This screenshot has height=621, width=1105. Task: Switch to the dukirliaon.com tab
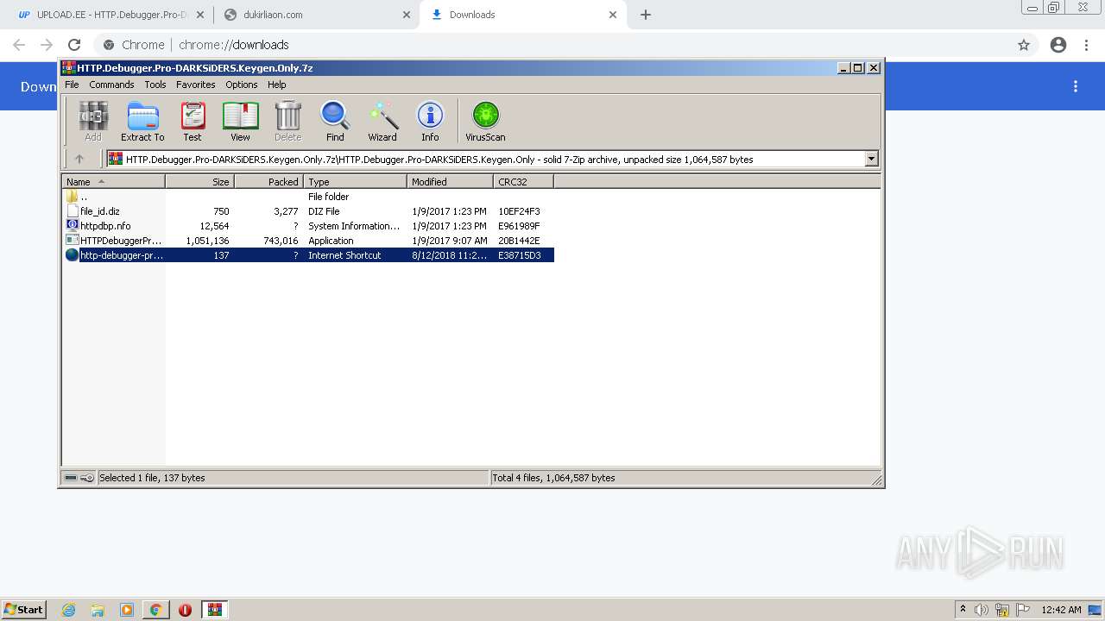(317, 15)
